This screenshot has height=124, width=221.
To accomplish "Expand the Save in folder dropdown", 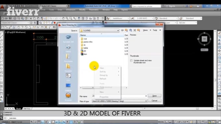I will 118,31.
